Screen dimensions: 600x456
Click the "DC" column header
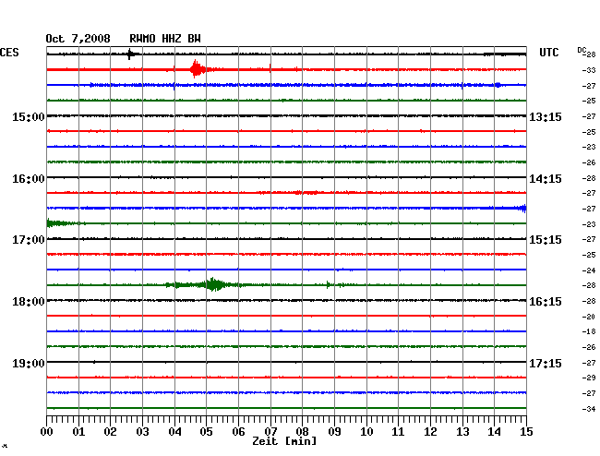tap(582, 50)
